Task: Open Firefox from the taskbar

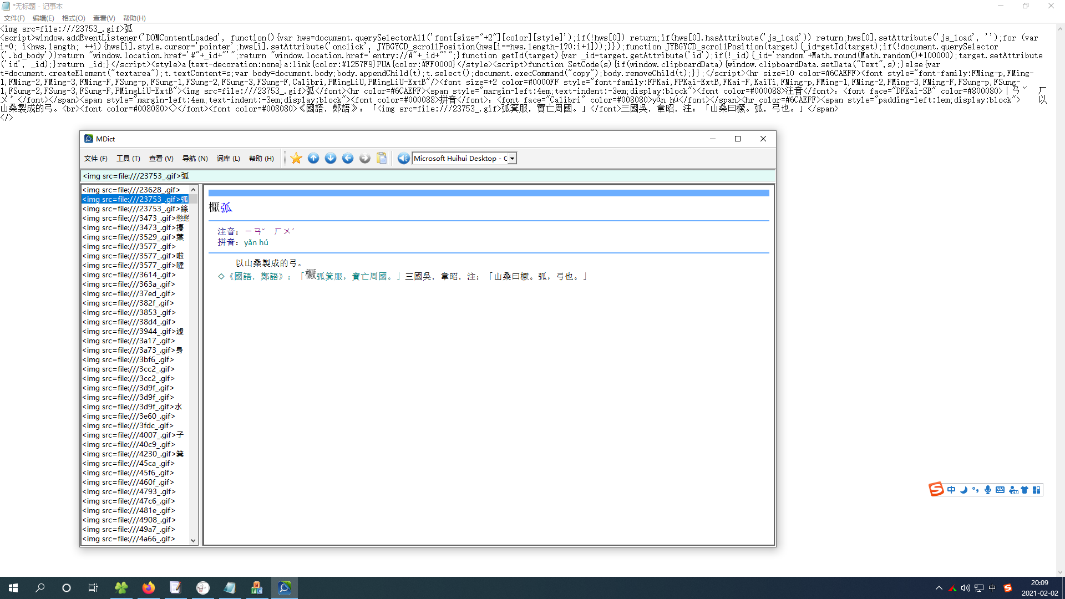Action: pyautogui.click(x=148, y=588)
